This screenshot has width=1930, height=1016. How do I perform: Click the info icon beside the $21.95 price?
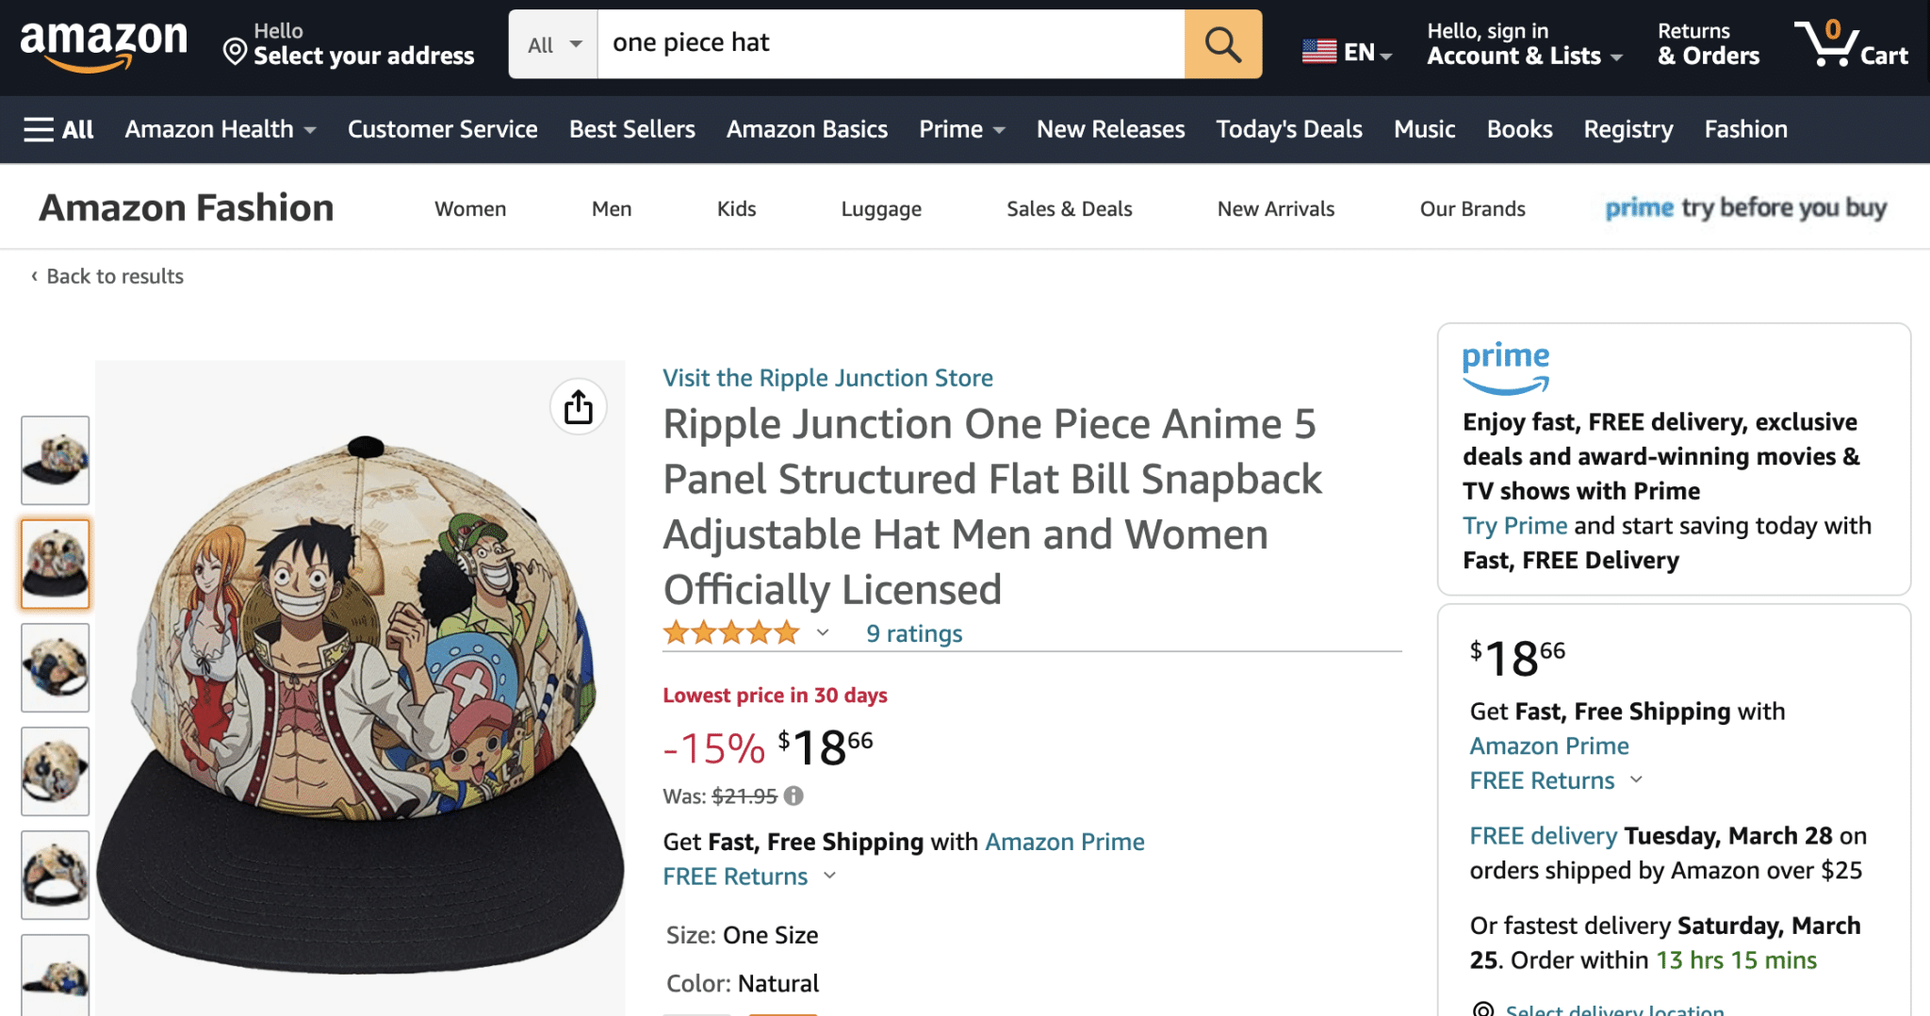793,796
